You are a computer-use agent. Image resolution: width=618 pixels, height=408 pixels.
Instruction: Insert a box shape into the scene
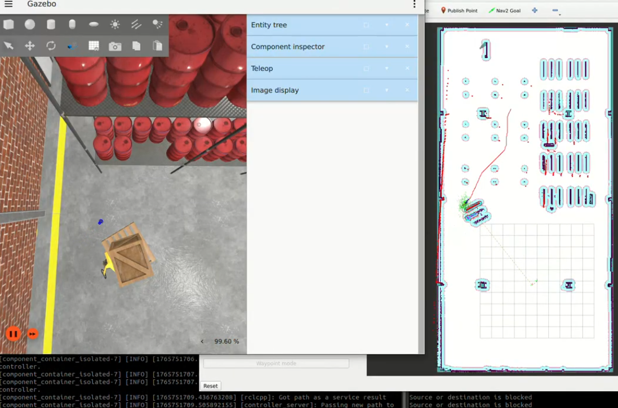(8, 24)
